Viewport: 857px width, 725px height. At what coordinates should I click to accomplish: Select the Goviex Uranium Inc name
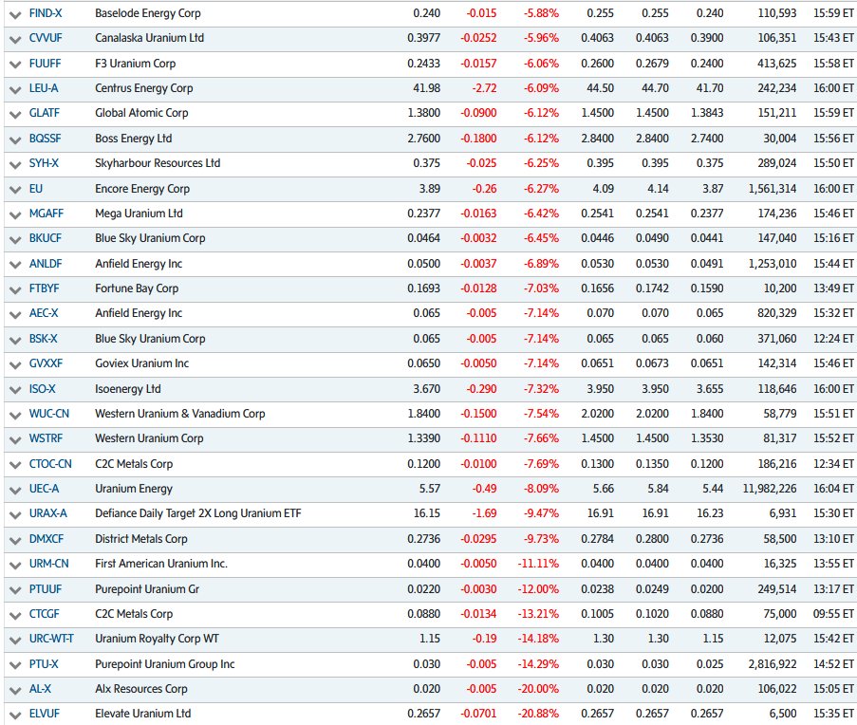[141, 363]
